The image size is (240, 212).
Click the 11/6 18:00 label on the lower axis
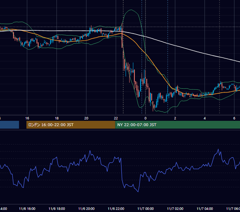click(x=56, y=208)
